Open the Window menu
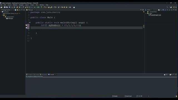Image resolution: width=178 pixels, height=100 pixels. 42,5
